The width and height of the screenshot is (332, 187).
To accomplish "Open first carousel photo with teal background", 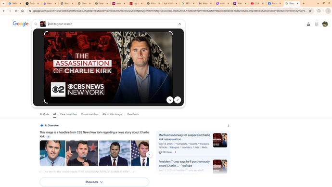I will click(52, 153).
